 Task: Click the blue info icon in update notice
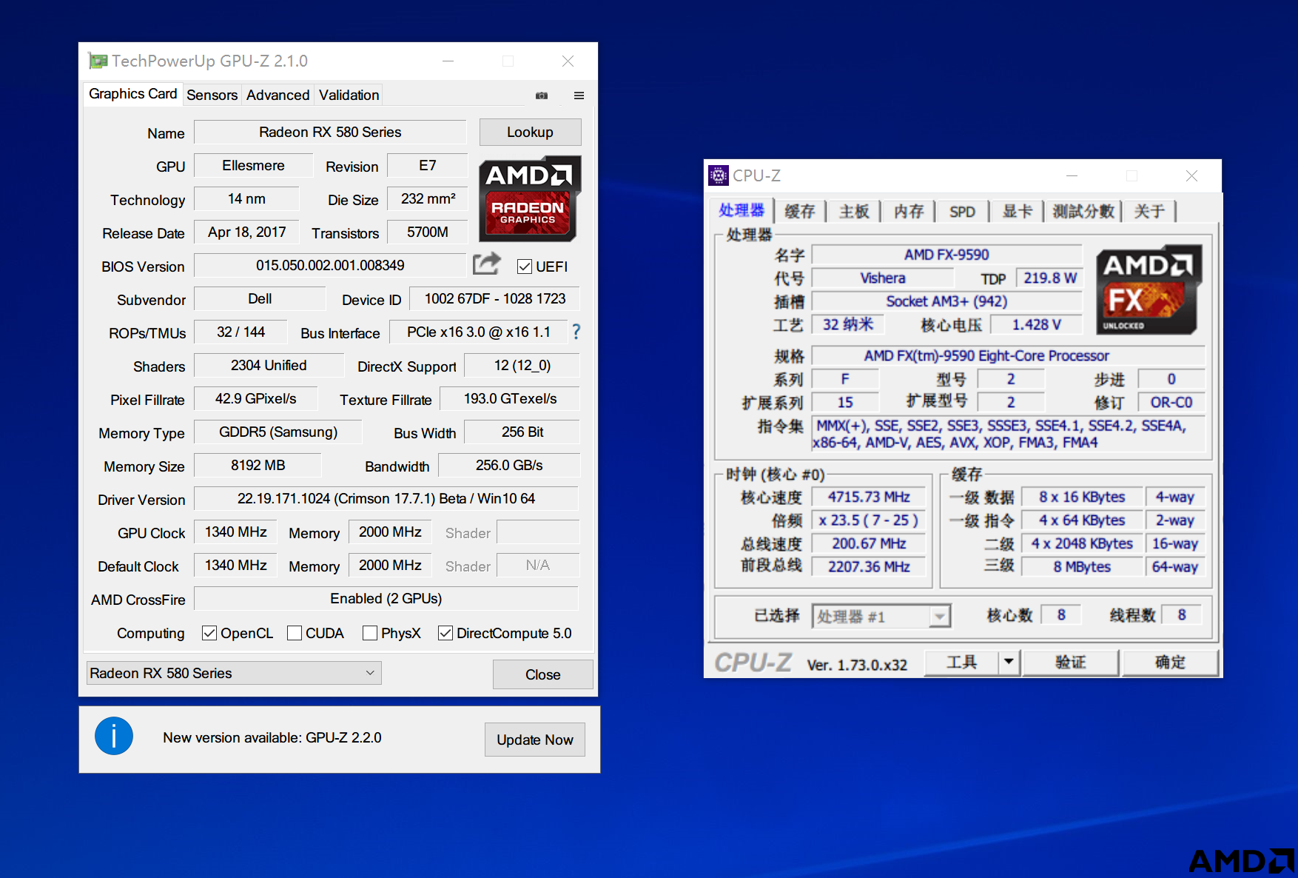click(x=114, y=737)
